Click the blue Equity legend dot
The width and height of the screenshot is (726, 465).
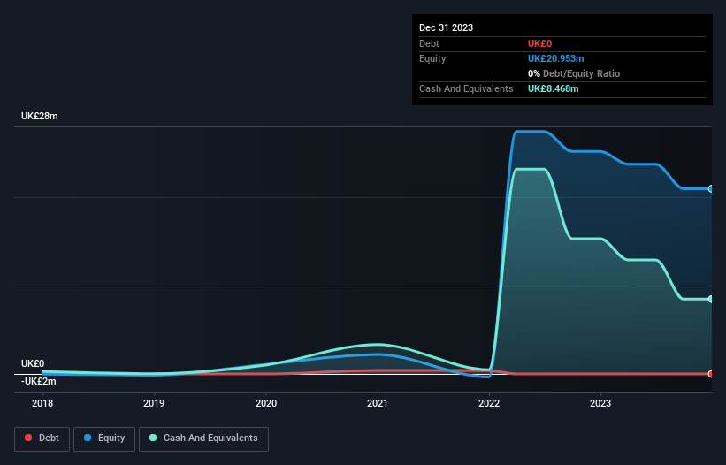pyautogui.click(x=87, y=438)
